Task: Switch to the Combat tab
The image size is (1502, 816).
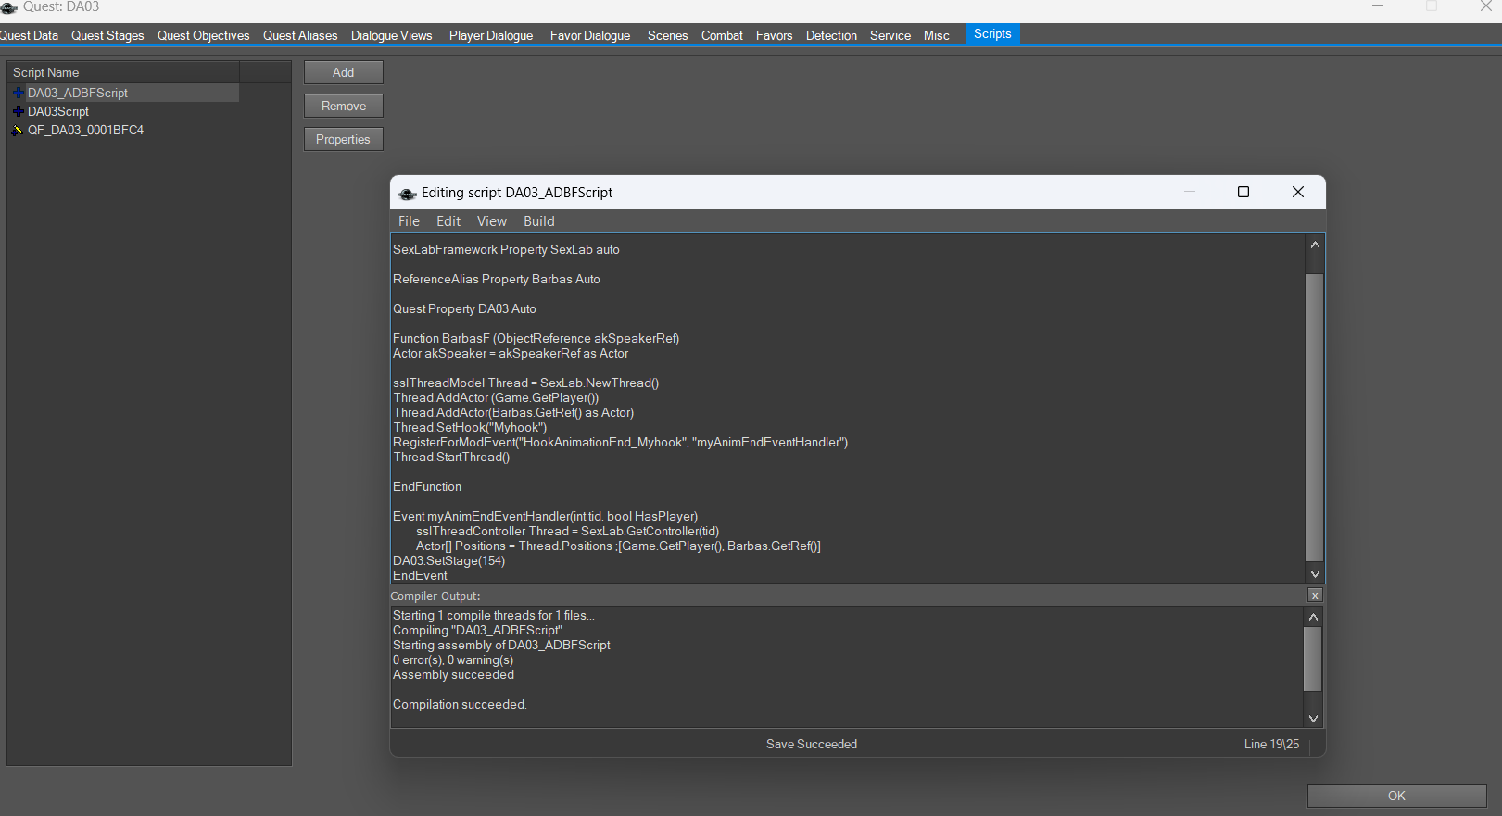Action: (x=722, y=35)
